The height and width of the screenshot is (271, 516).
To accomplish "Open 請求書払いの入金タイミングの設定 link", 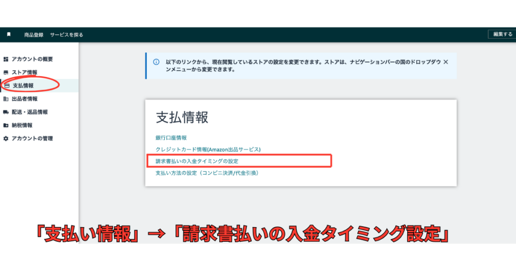I will 197,161.
